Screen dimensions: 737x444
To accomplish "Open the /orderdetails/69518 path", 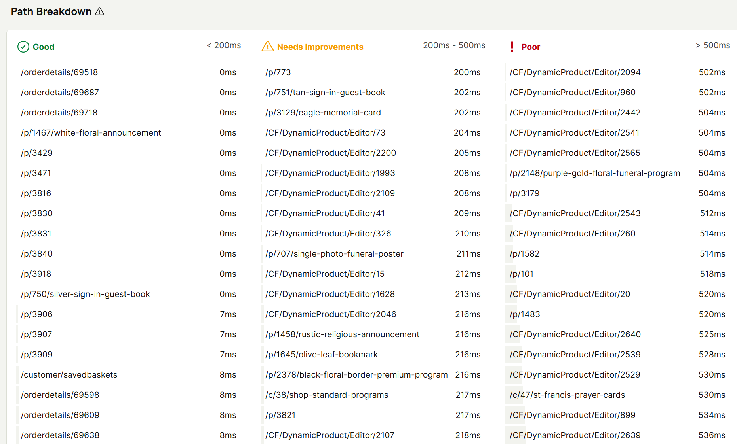I will click(x=59, y=72).
